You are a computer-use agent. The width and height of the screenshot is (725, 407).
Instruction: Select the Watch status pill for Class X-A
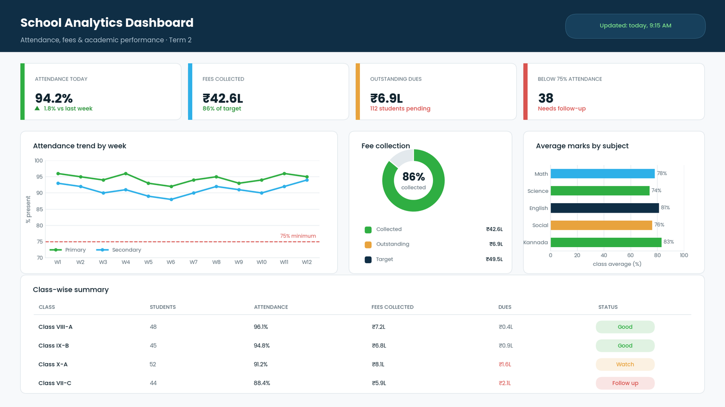point(625,365)
